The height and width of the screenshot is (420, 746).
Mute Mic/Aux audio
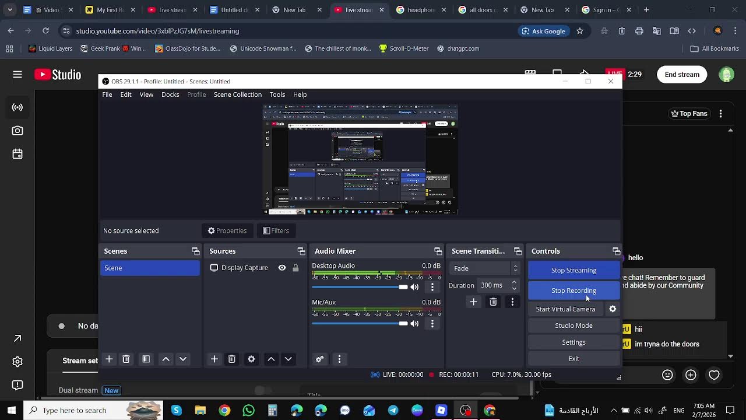pos(414,324)
